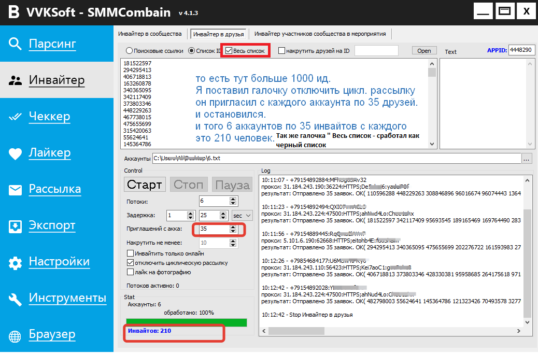Open Чеккер via double-check icon
This screenshot has width=538, height=353.
(16, 117)
